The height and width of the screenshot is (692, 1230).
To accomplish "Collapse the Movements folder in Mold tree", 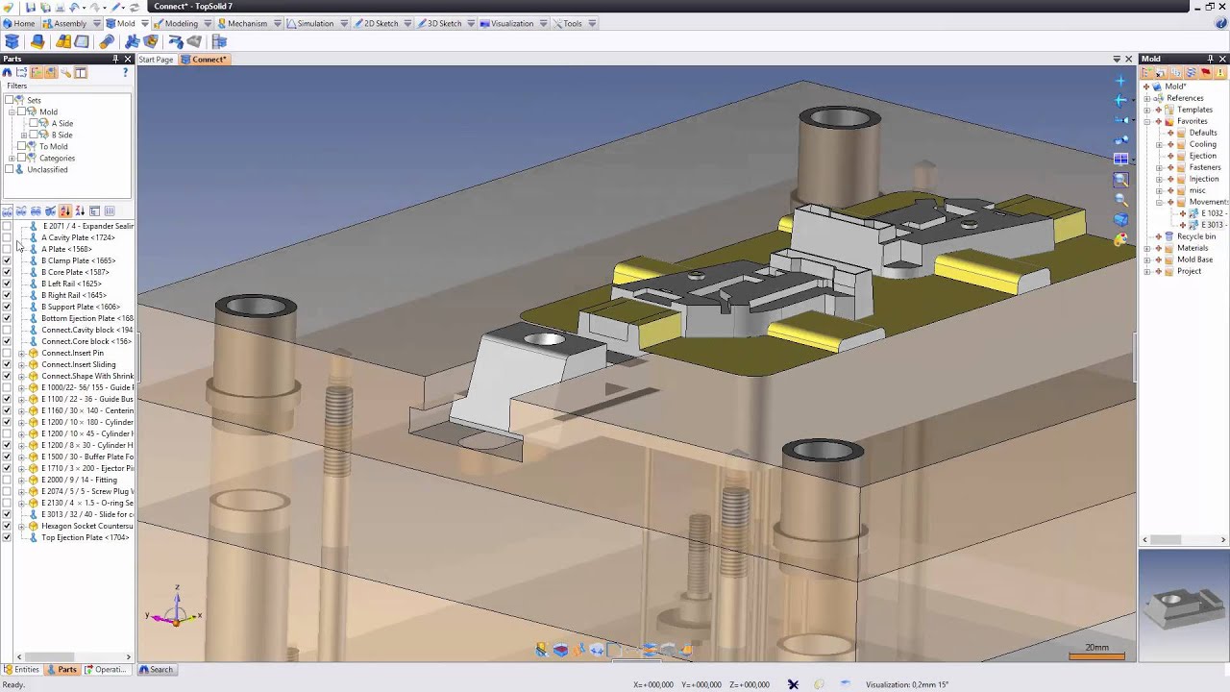I will point(1159,202).
